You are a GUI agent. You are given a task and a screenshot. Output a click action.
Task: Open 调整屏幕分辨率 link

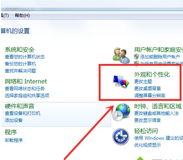pyautogui.click(x=150, y=95)
